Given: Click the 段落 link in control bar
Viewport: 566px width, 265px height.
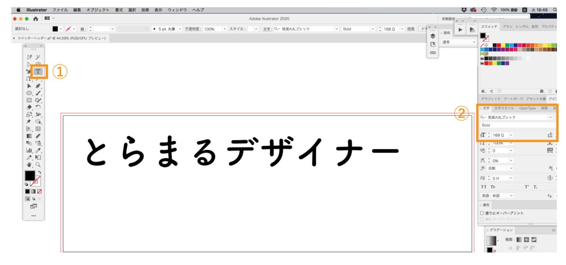Looking at the screenshot, I should tap(411, 29).
